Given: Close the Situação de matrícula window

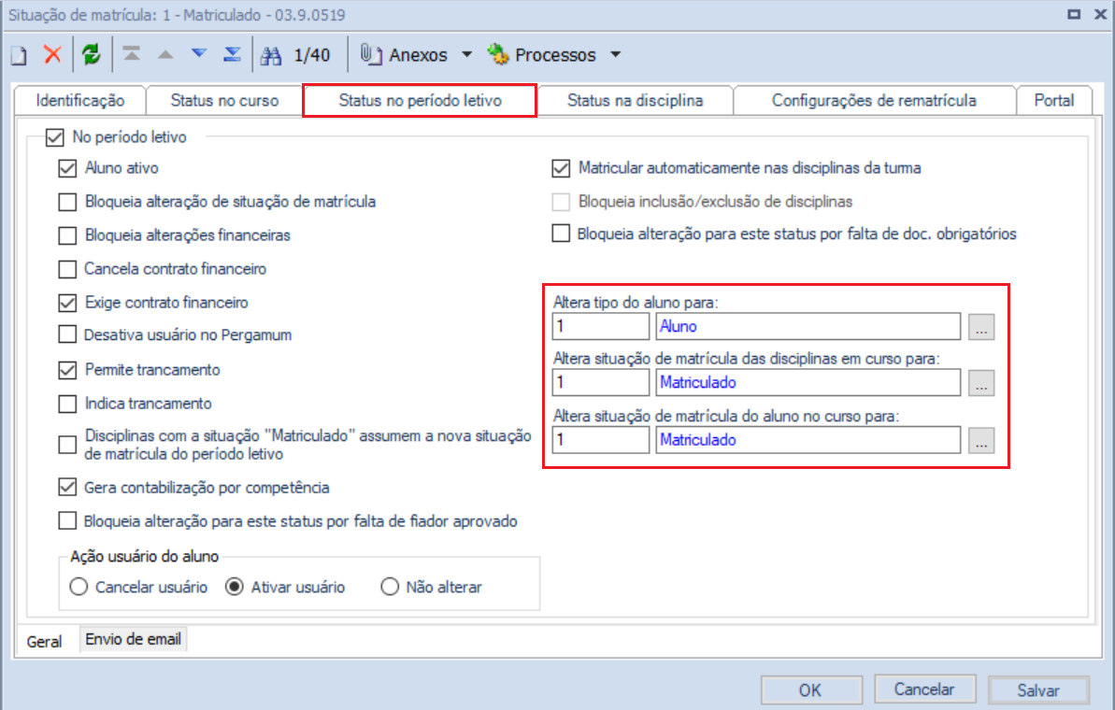Looking at the screenshot, I should pos(1100,14).
